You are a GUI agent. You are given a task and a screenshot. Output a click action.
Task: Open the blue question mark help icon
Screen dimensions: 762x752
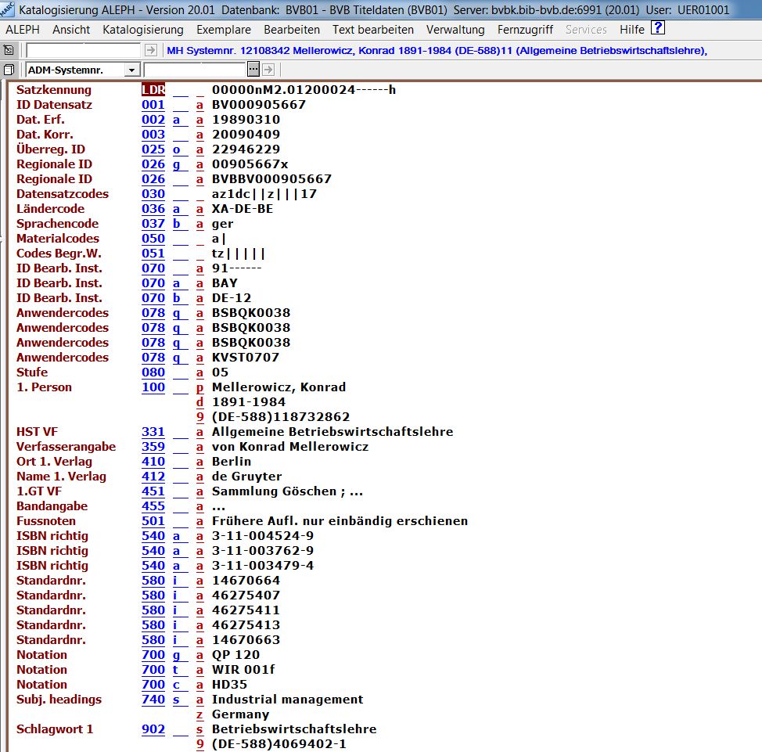657,29
